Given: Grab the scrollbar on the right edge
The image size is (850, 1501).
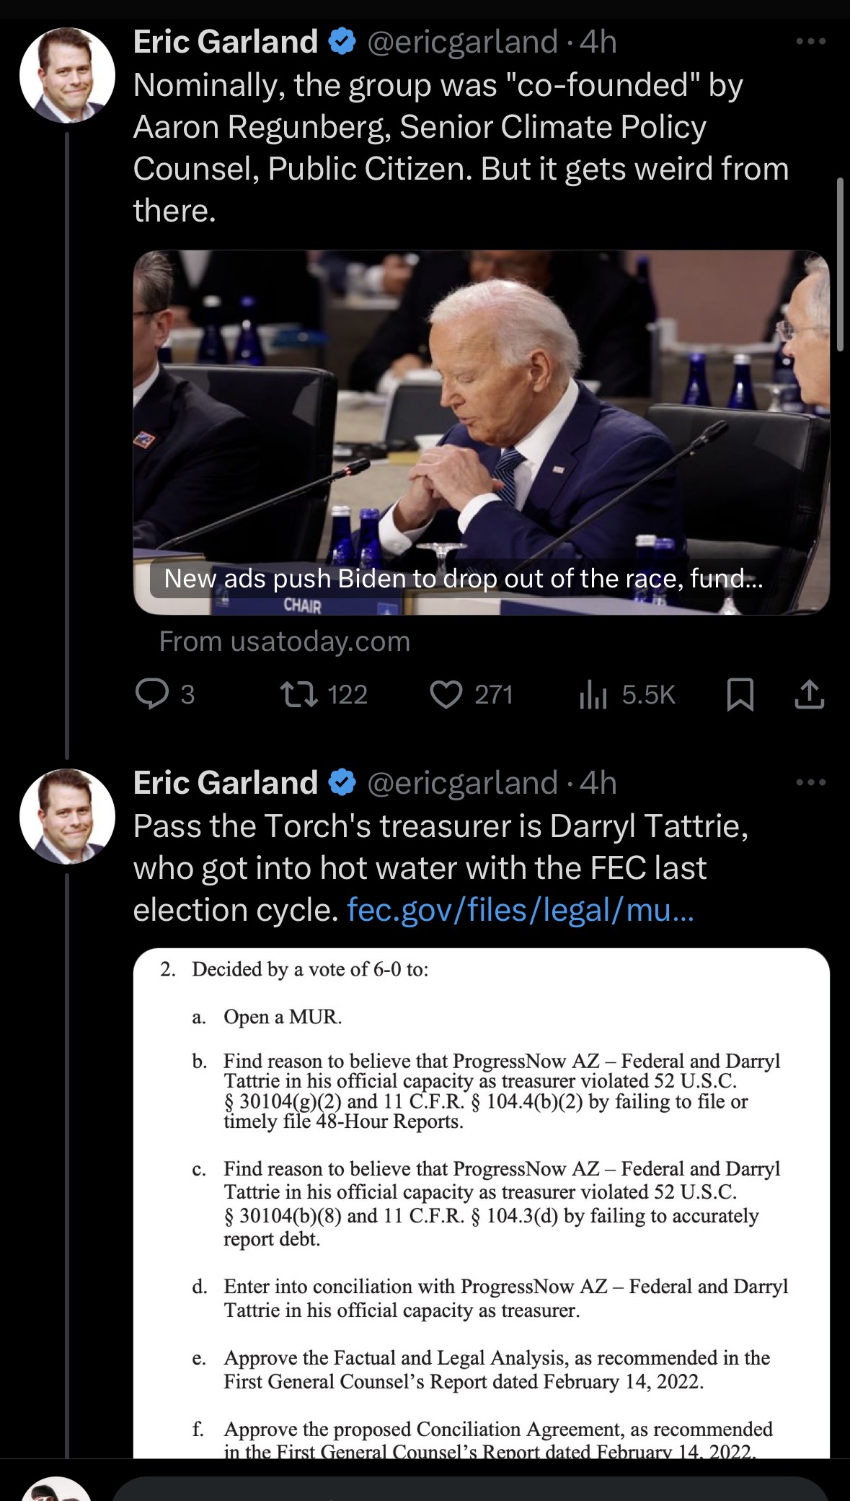Looking at the screenshot, I should (840, 264).
